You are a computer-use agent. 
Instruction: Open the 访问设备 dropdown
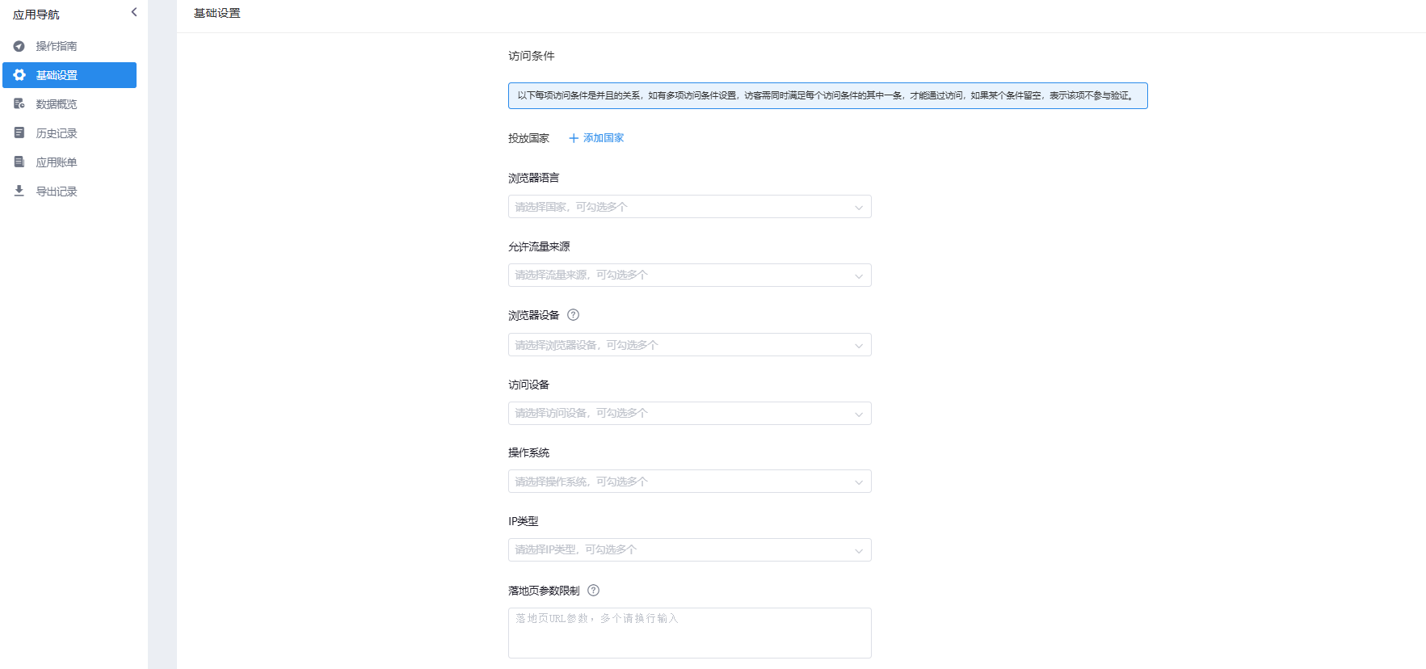coord(689,414)
